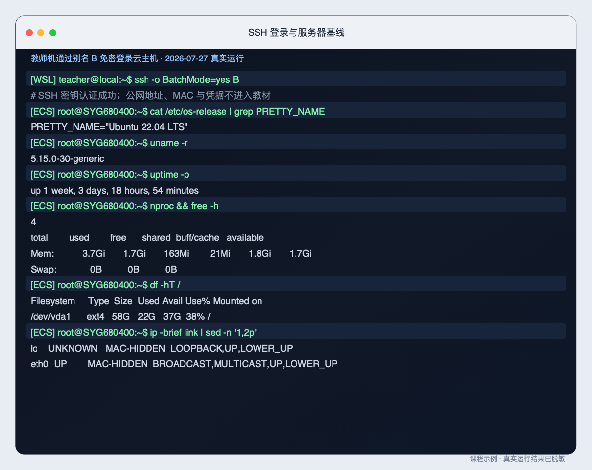Click the subtitle line dated 2026-07-27
Image resolution: width=592 pixels, height=470 pixels.
[x=137, y=58]
